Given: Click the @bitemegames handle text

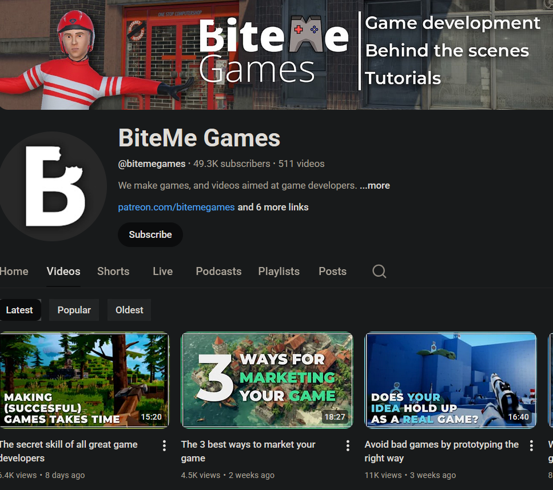Looking at the screenshot, I should tap(152, 164).
